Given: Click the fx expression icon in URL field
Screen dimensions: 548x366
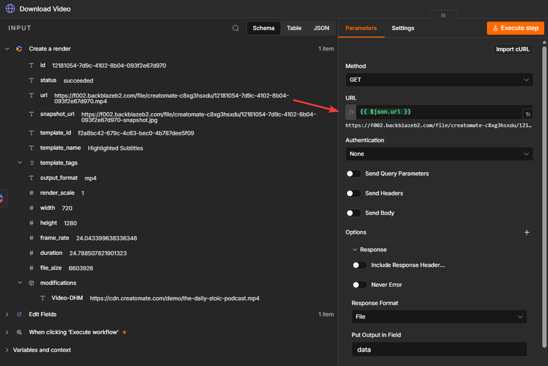Looking at the screenshot, I should point(351,112).
